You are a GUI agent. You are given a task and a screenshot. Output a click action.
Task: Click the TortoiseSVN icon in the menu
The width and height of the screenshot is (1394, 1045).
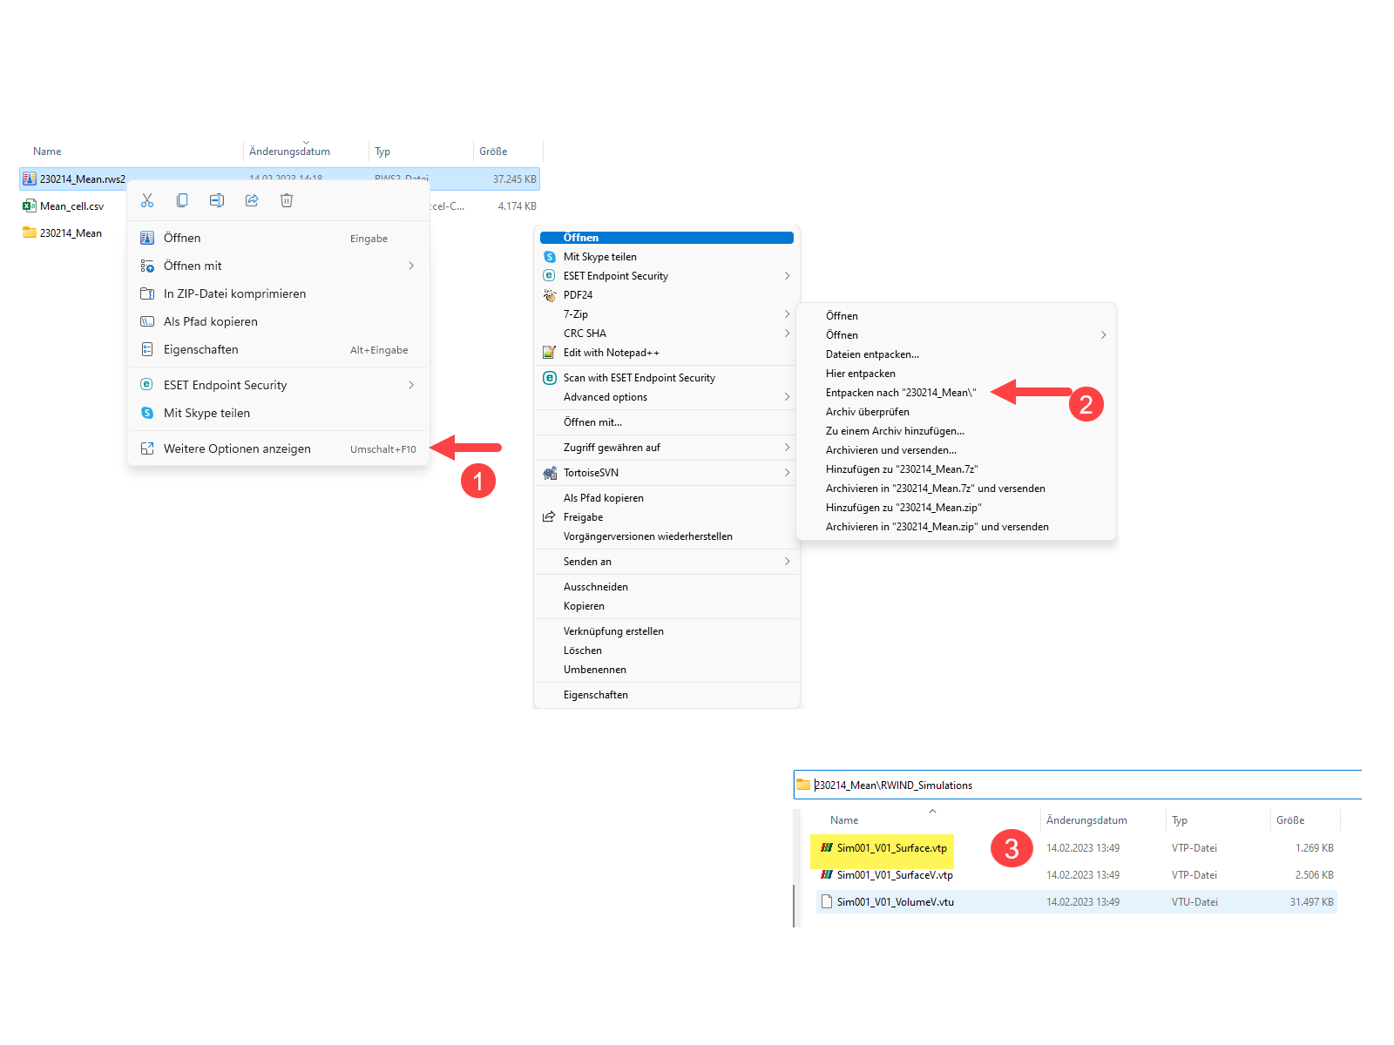[549, 472]
